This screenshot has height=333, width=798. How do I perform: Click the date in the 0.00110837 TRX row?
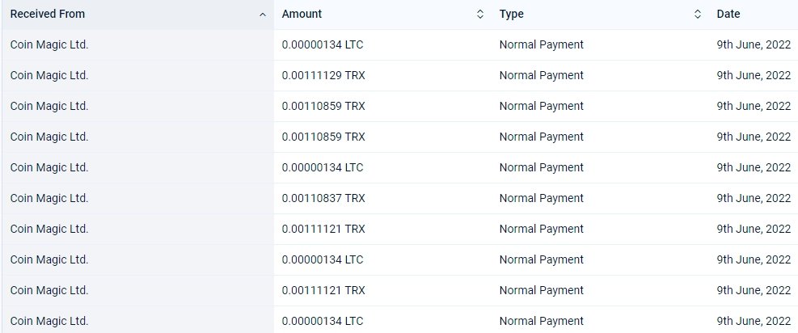point(754,198)
